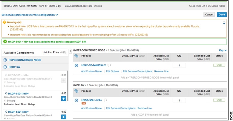Click the Done button
This screenshot has width=233, height=121.
click(x=222, y=15)
